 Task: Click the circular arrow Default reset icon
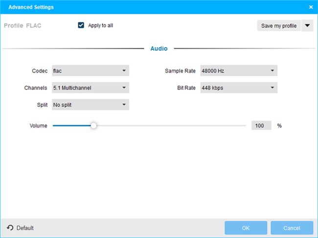[10, 228]
